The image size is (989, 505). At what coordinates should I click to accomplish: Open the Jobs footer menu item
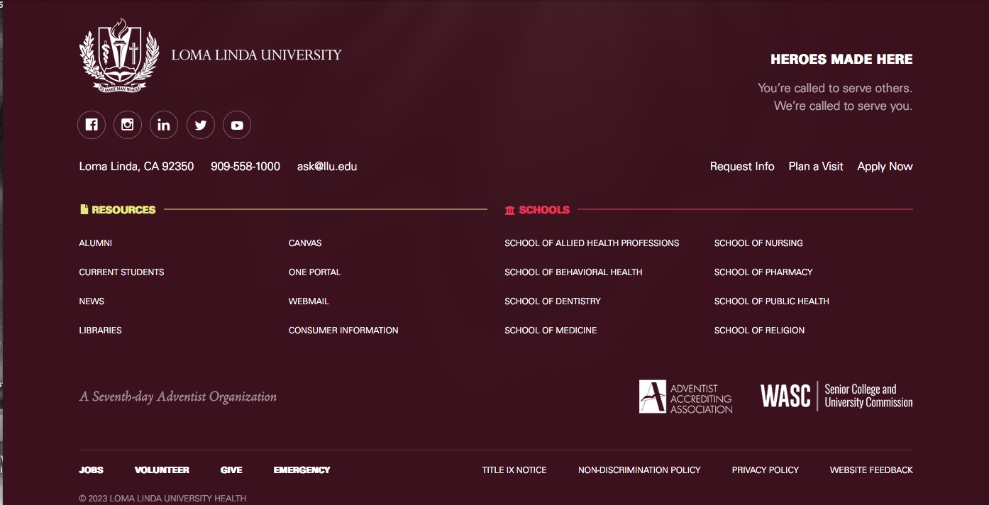pyautogui.click(x=91, y=470)
